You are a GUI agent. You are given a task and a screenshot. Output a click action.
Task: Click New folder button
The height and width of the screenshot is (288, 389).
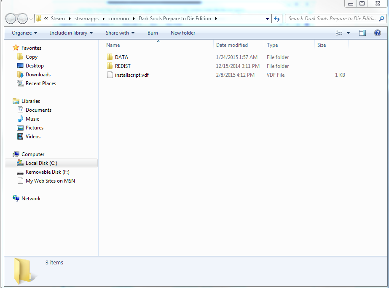[x=183, y=33]
